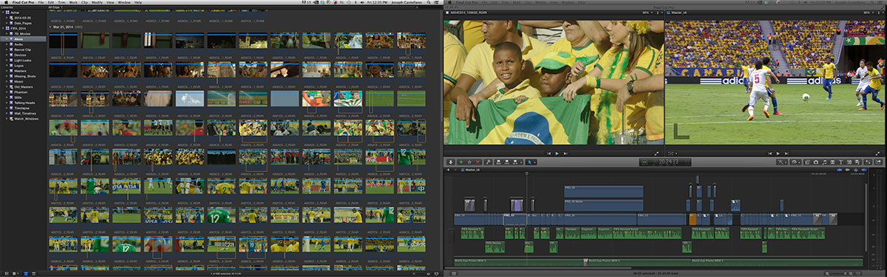Mark selection as Favorite with green star

point(461,162)
